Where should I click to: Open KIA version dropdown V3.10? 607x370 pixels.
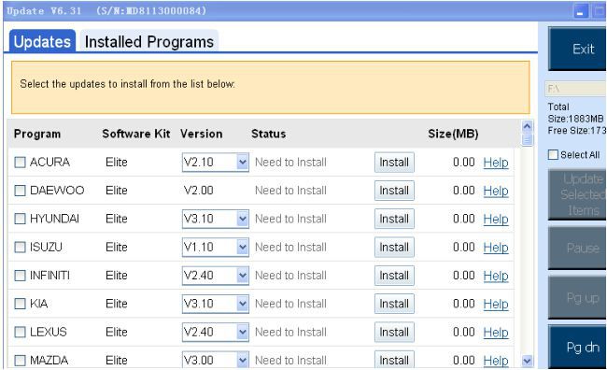point(215,304)
